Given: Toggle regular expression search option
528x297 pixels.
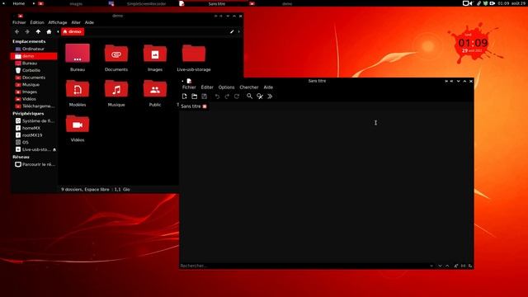Looking at the screenshot, I should (x=470, y=266).
